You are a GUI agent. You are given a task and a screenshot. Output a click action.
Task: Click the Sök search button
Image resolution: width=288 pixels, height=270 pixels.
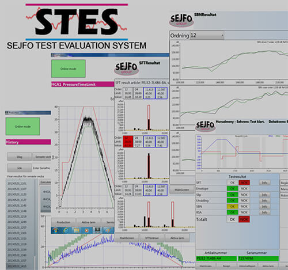click(20, 168)
